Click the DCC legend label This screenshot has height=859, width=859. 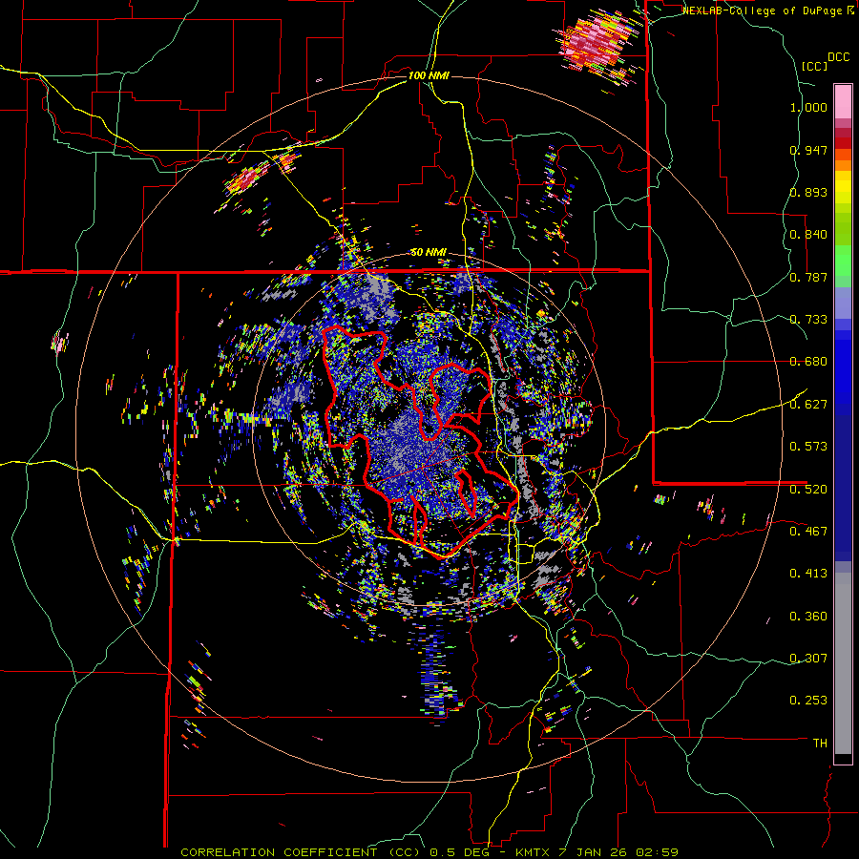point(839,57)
